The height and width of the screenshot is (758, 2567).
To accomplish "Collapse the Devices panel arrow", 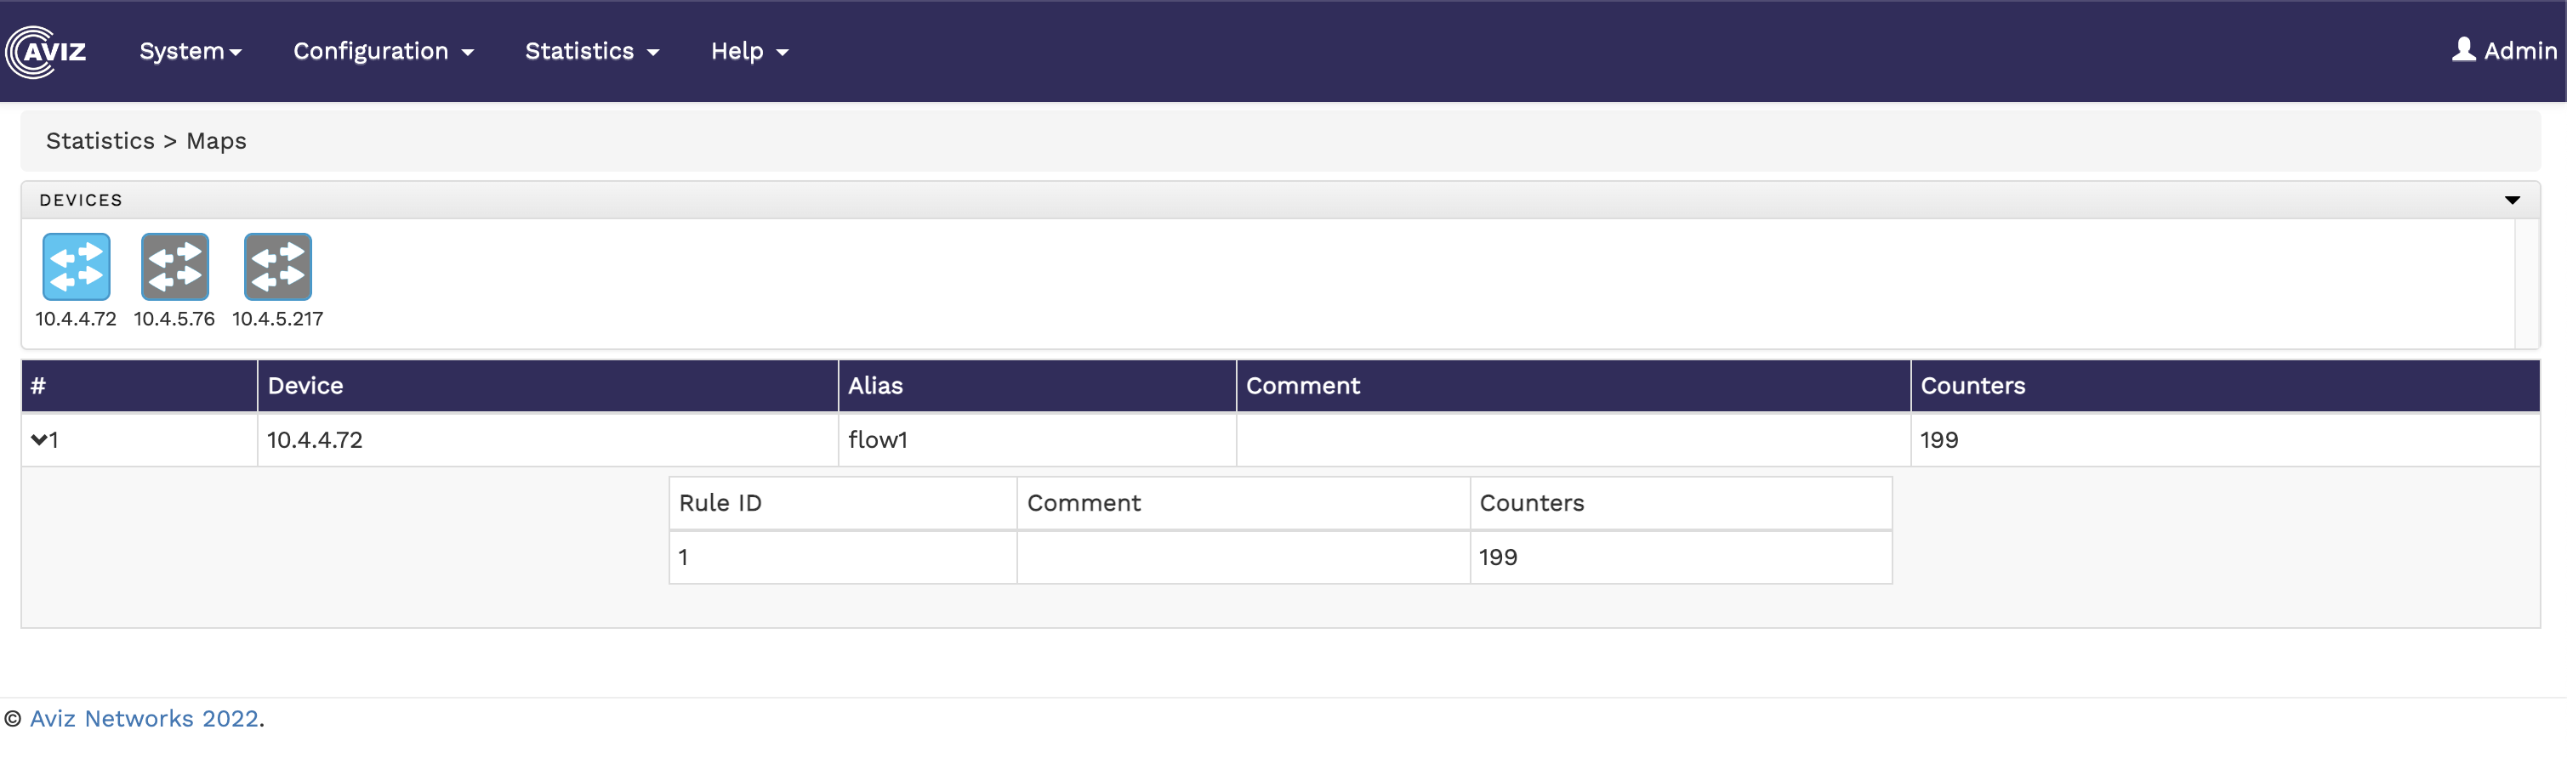I will pyautogui.click(x=2513, y=201).
